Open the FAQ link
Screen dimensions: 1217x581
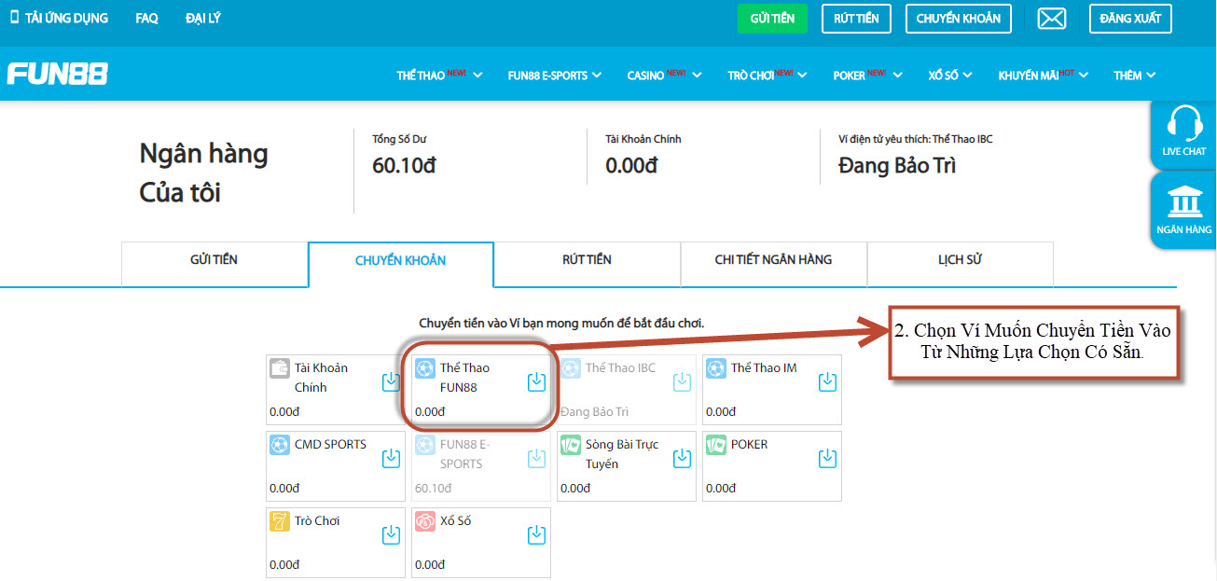[146, 18]
